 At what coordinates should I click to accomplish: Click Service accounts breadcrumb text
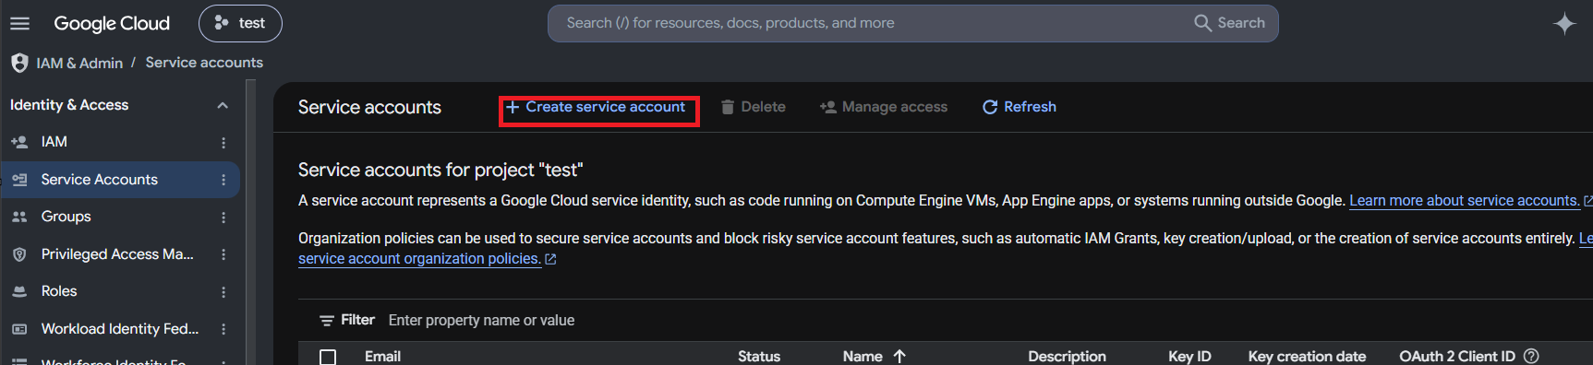coord(204,63)
